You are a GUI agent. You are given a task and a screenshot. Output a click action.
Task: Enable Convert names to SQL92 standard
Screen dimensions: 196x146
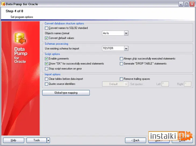(46, 28)
